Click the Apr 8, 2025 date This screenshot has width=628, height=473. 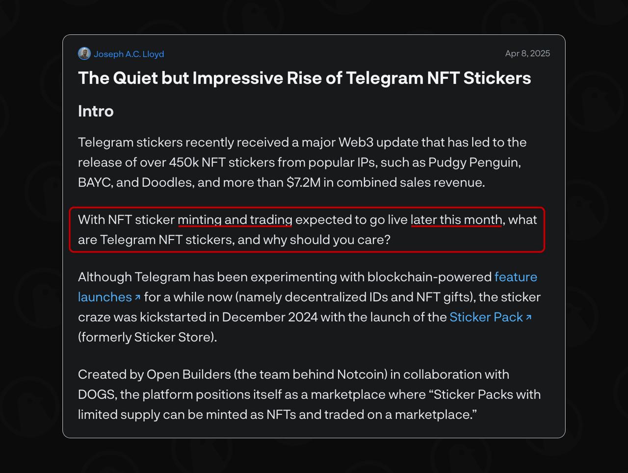pyautogui.click(x=527, y=53)
